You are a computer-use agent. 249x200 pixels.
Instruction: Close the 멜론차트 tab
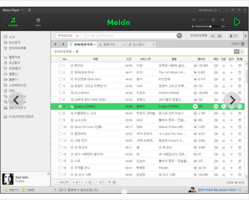(x=124, y=44)
